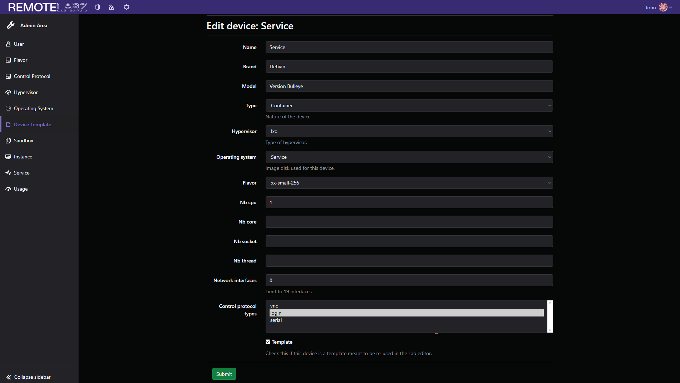Viewport: 680px width, 383px height.
Task: Open the Operating system dropdown
Action: pos(409,157)
